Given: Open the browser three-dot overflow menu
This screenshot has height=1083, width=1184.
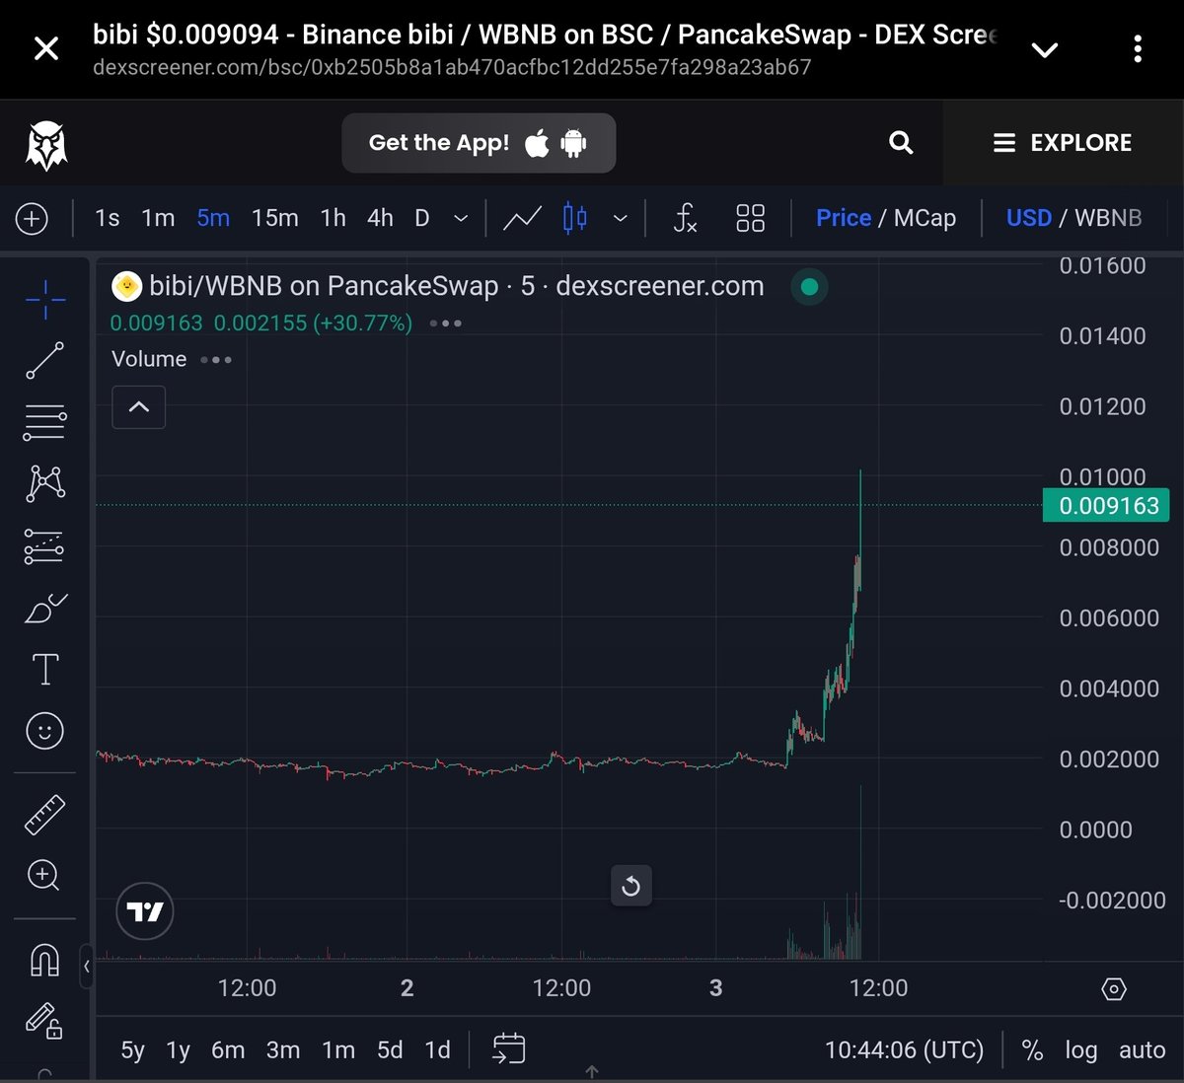Looking at the screenshot, I should (1138, 48).
